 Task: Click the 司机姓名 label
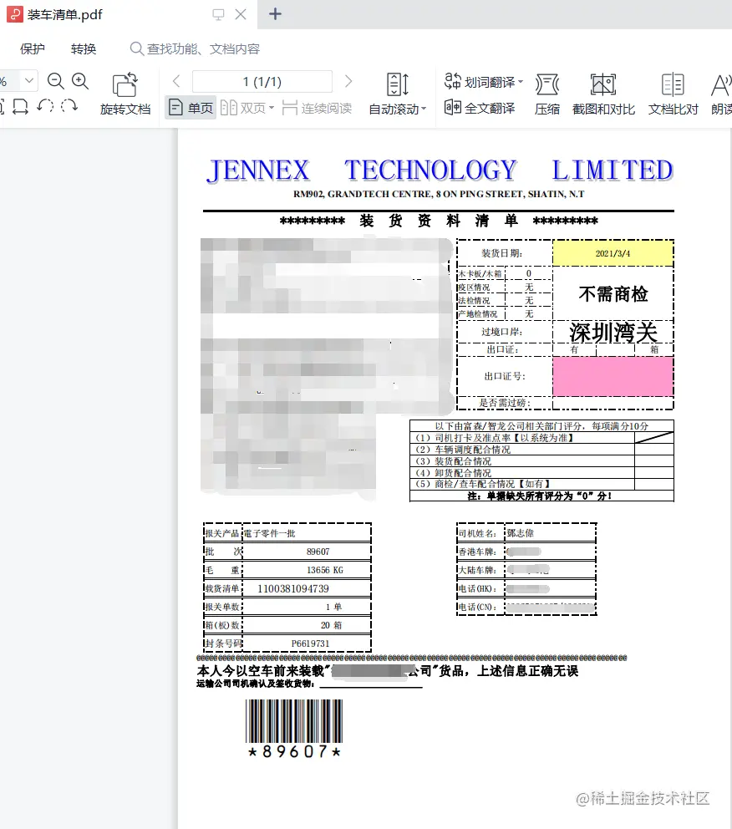[x=477, y=533]
